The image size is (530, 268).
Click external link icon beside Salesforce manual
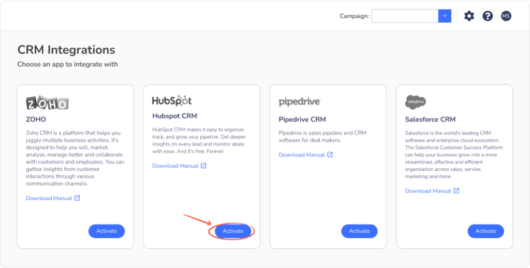click(x=456, y=190)
